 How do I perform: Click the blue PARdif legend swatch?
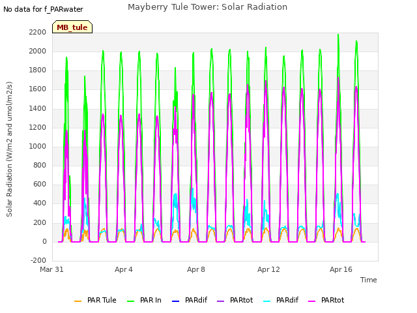(176, 301)
